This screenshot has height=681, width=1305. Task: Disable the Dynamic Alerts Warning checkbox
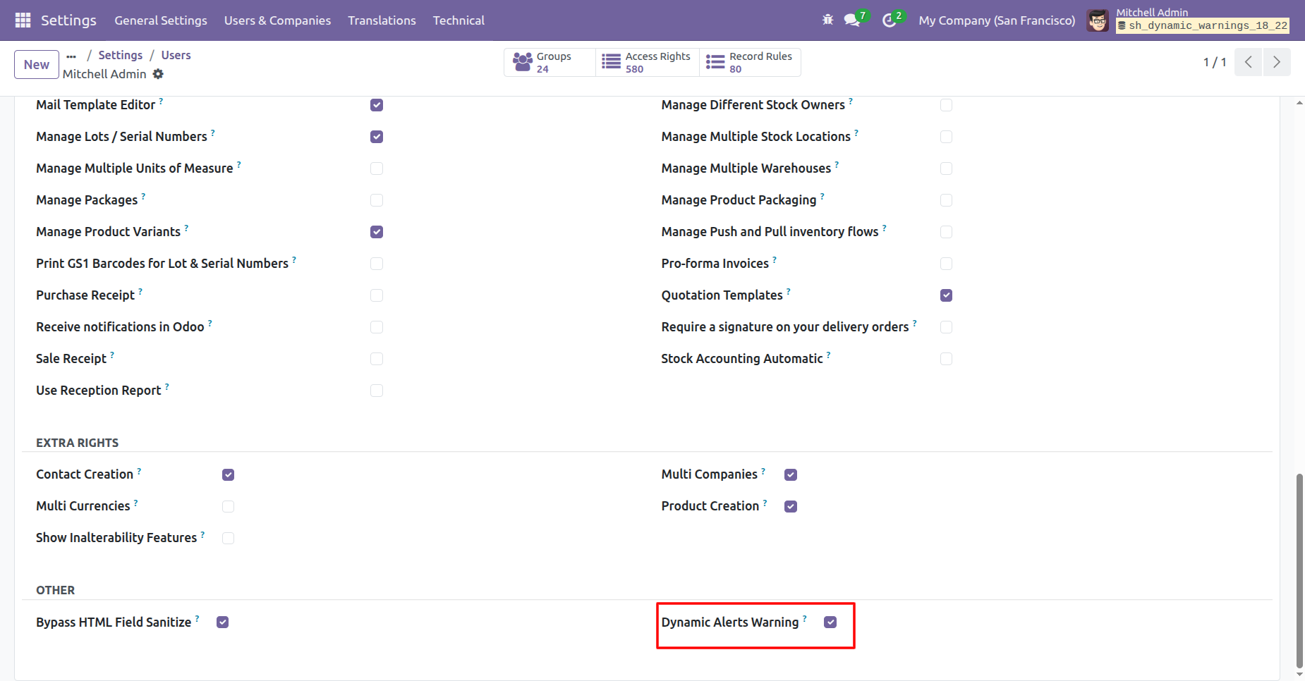830,622
